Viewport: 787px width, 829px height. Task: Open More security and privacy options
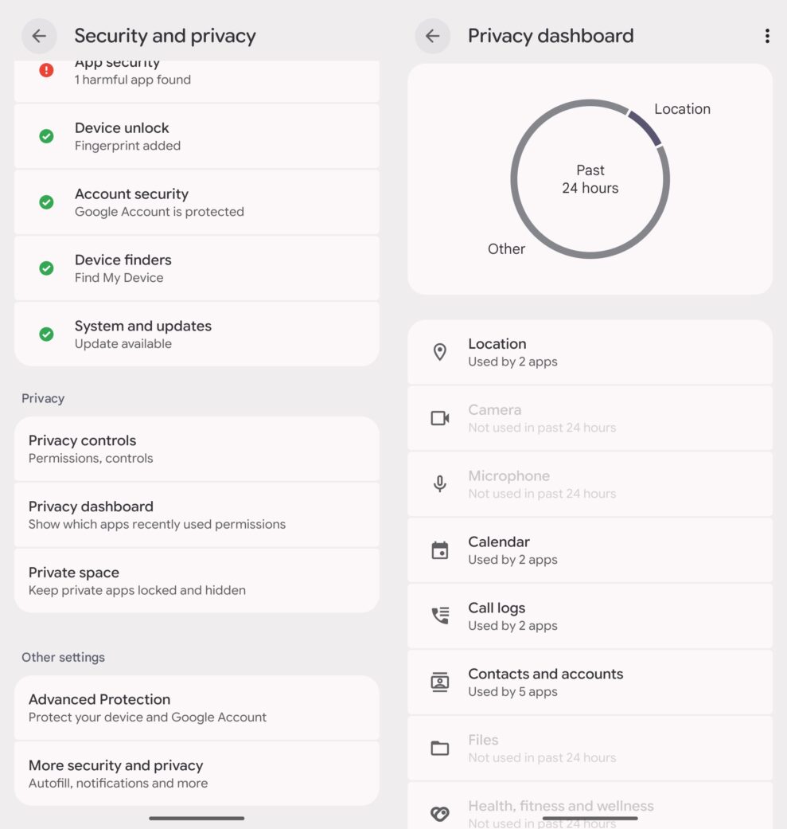coord(197,773)
